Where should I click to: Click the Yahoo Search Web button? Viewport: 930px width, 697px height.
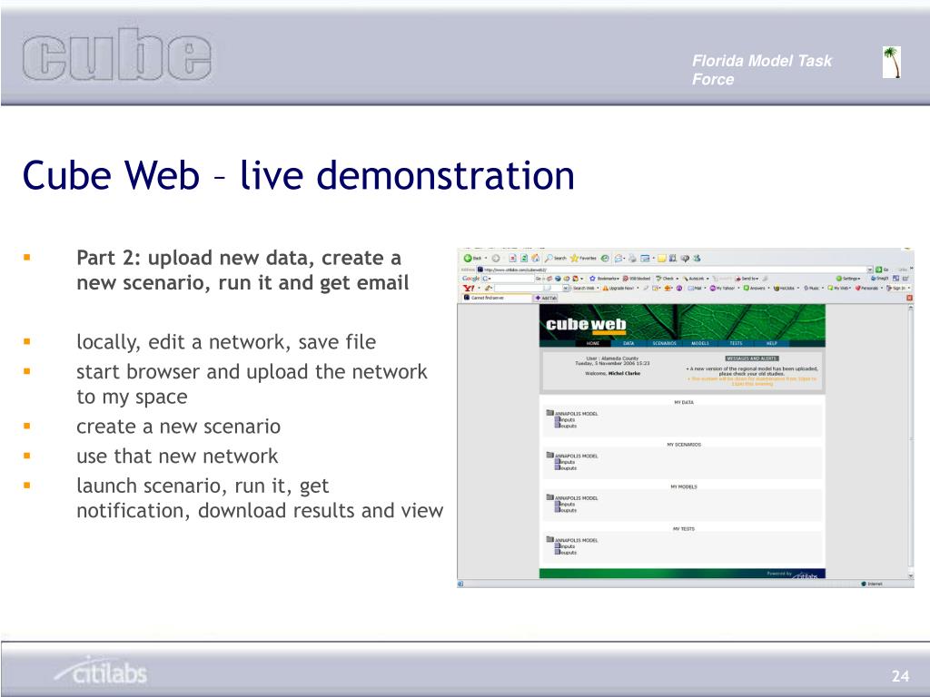point(586,288)
